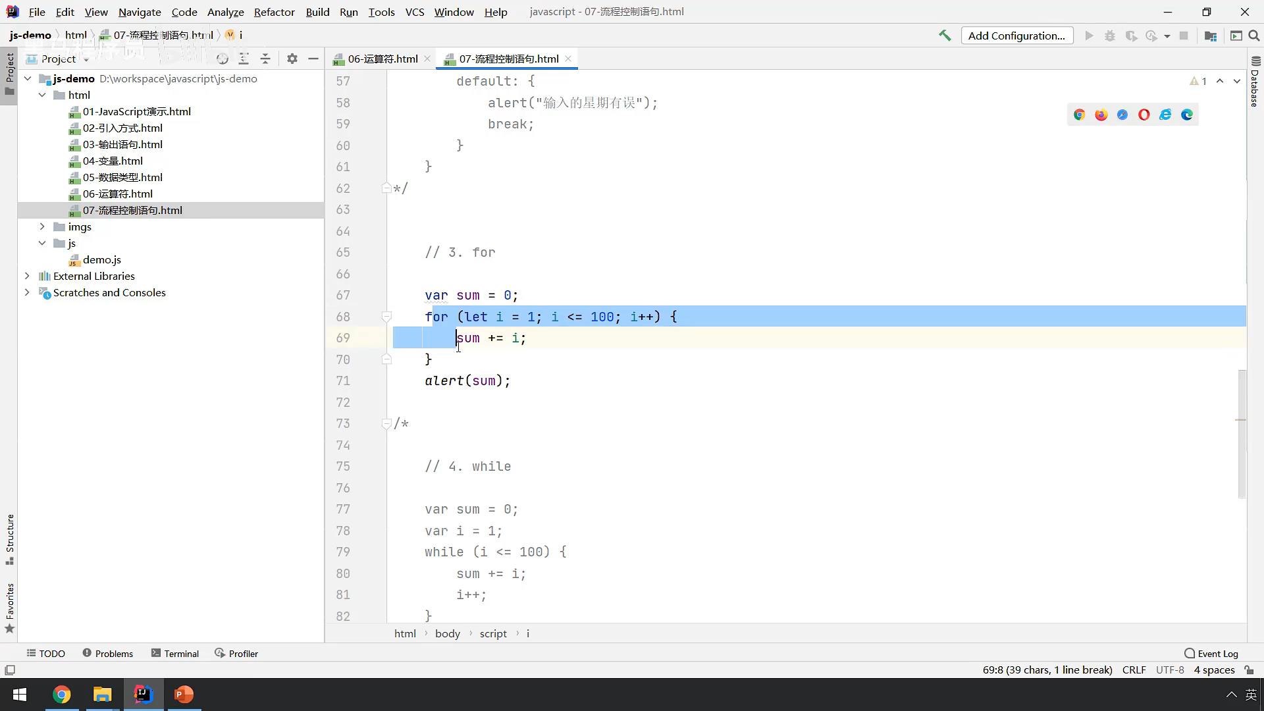Select opened file locate target icon
This screenshot has height=711, width=1264.
[x=223, y=59]
